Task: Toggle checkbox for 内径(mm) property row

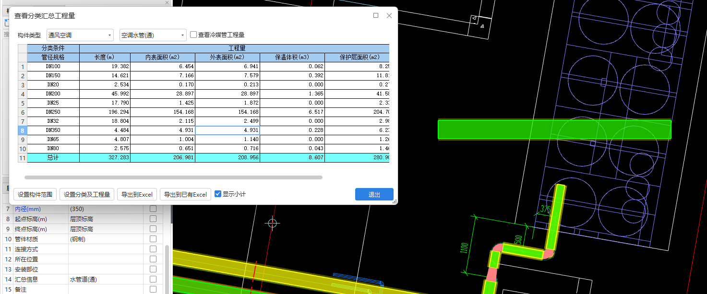Action: (153, 209)
